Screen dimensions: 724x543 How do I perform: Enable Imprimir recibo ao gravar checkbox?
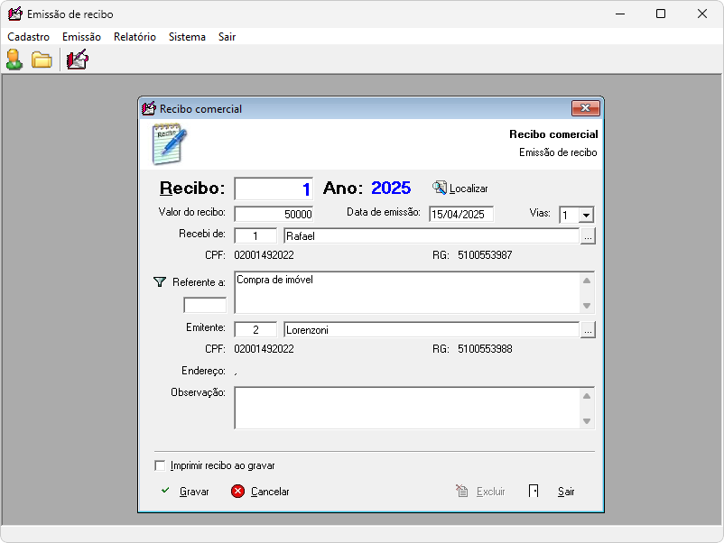[x=161, y=465]
